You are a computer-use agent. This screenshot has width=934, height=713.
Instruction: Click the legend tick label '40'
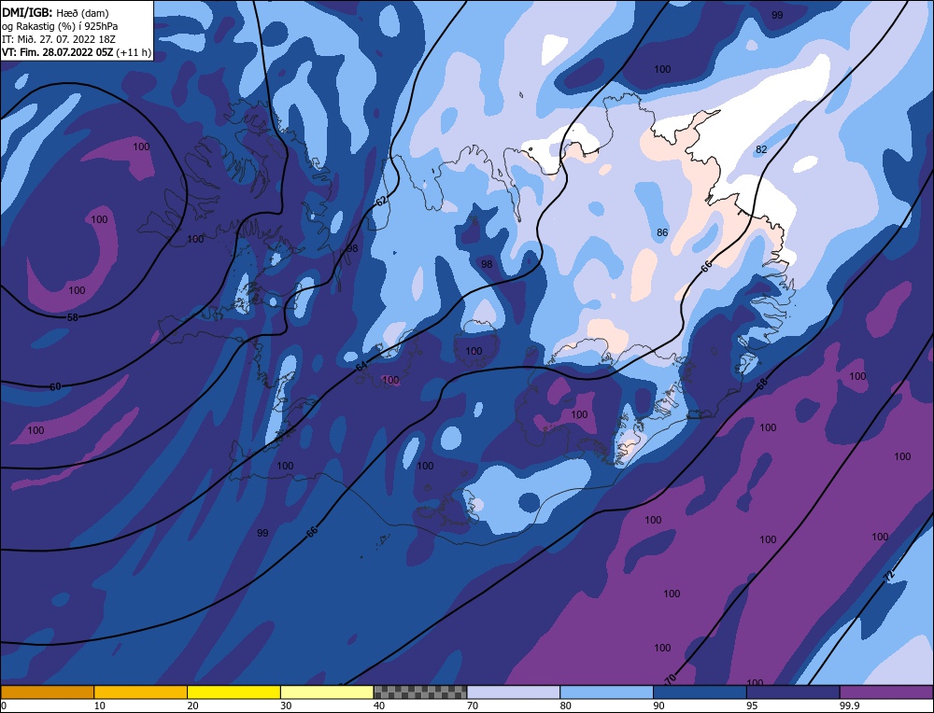point(379,706)
